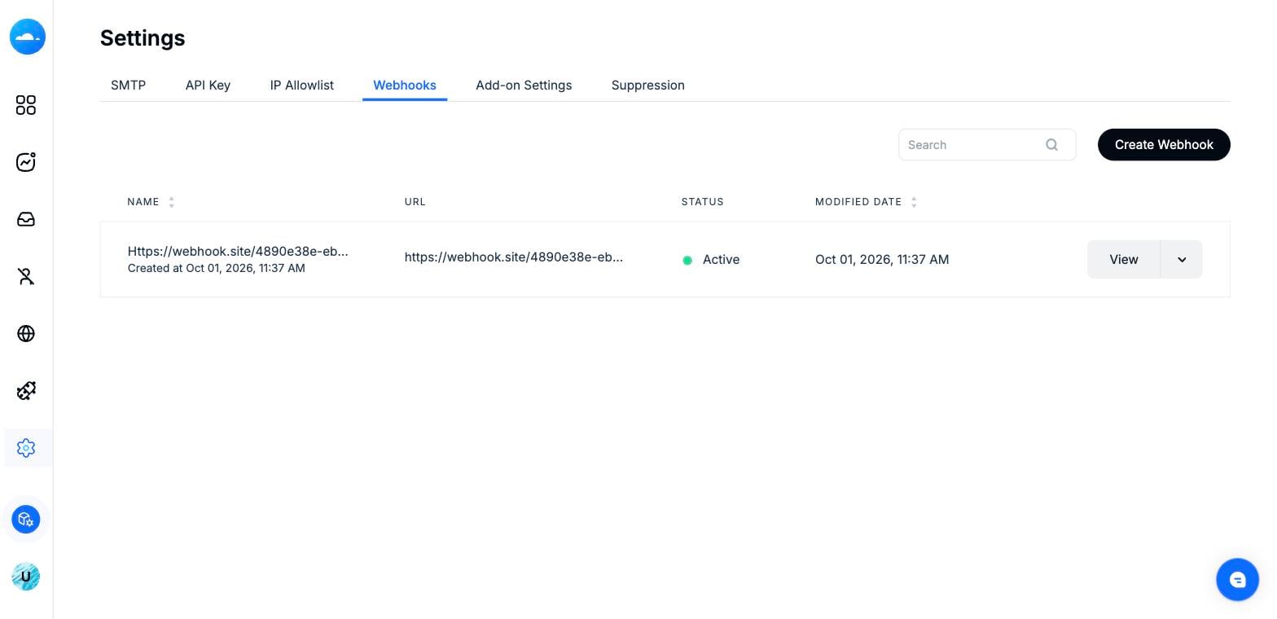
Task: Open the dashboard grid icon in sidebar
Action: pos(26,105)
